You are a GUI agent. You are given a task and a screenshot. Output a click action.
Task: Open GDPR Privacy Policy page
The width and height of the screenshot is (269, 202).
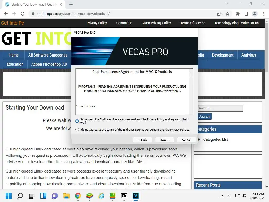[156, 23]
